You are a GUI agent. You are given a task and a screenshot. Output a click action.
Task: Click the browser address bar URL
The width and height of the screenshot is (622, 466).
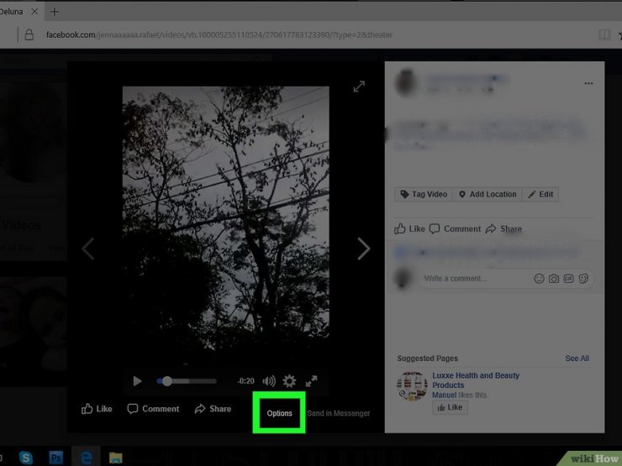pos(219,35)
